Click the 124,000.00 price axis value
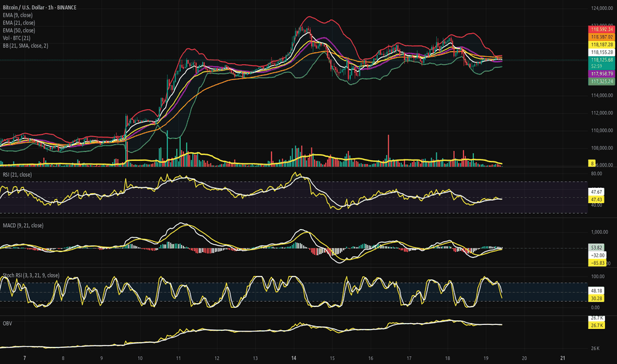The width and height of the screenshot is (617, 364). click(602, 8)
